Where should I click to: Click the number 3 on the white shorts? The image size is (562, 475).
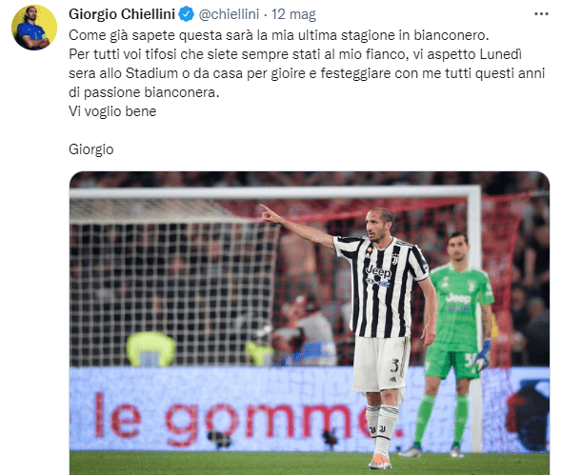click(x=394, y=366)
